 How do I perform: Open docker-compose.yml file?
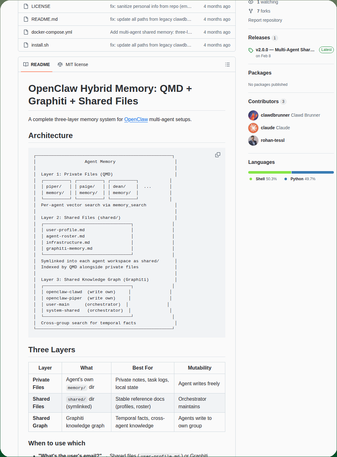[x=52, y=32]
